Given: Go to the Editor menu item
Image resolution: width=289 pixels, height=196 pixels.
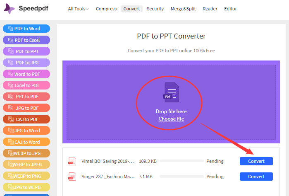Looking at the screenshot, I should 230,9.
